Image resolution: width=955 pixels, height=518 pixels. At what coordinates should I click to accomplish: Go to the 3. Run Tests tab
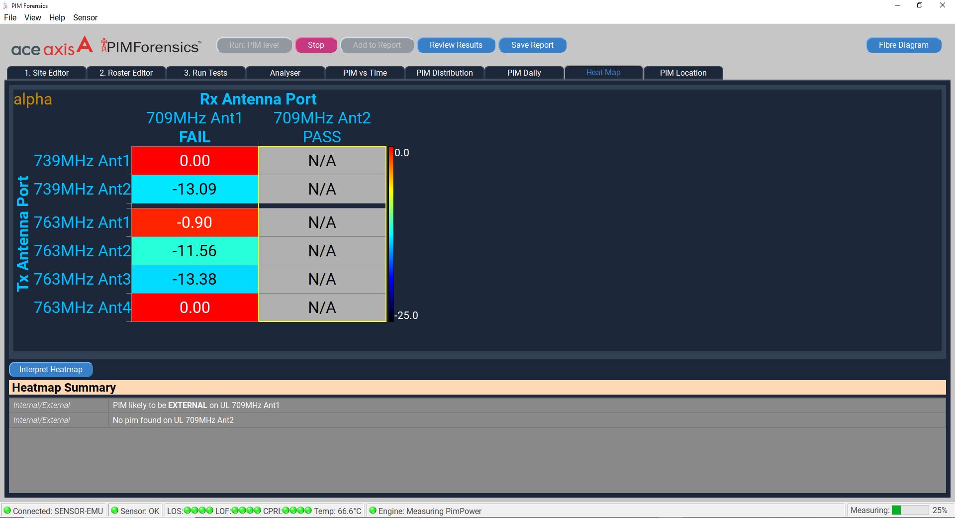(x=205, y=73)
